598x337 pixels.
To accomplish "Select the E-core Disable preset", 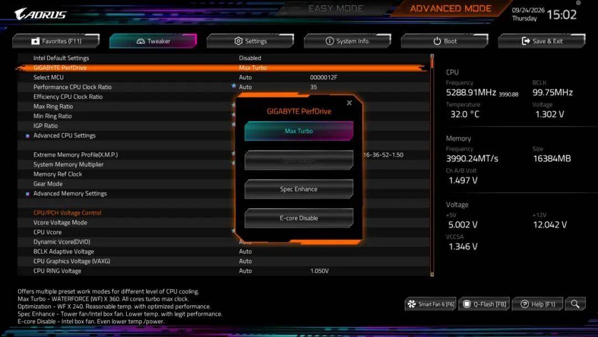I will (x=298, y=218).
